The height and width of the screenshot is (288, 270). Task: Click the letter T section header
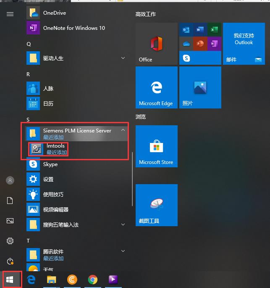28,240
